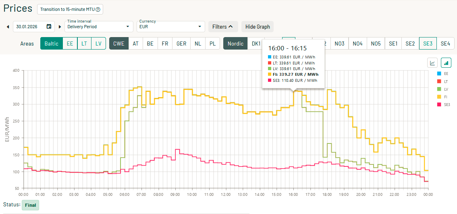Viewport: 457px width, 214px height.
Task: Click the 06:00 x-axis label
Action: (125, 194)
